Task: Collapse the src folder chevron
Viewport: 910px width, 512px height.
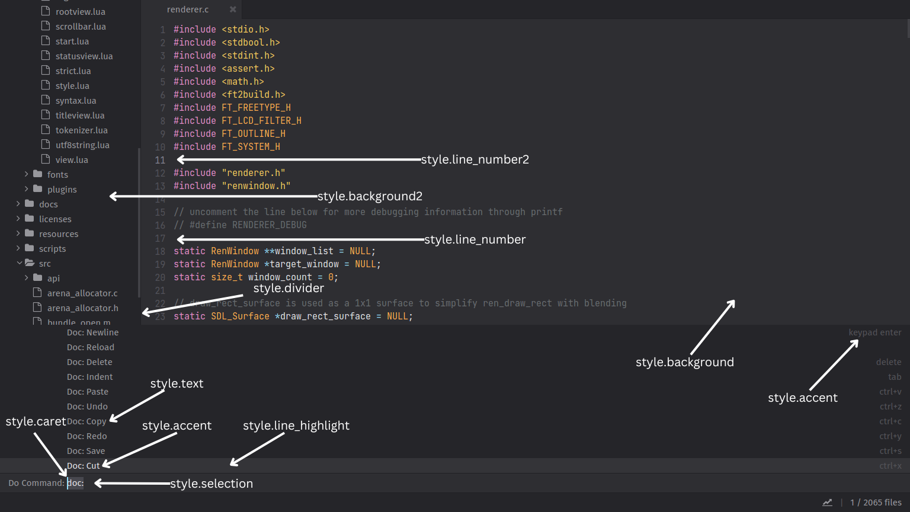Action: pyautogui.click(x=19, y=263)
